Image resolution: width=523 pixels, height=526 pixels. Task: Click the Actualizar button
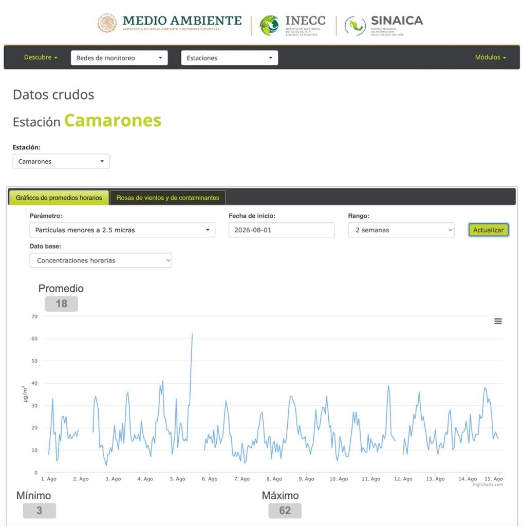pyautogui.click(x=489, y=230)
